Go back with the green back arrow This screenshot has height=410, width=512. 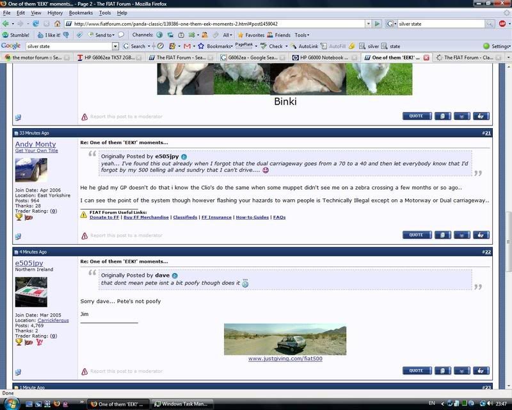coord(6,24)
